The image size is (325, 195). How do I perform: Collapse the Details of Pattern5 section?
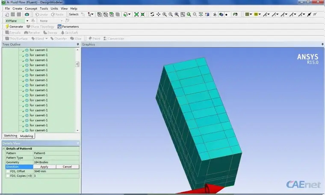point(3,149)
